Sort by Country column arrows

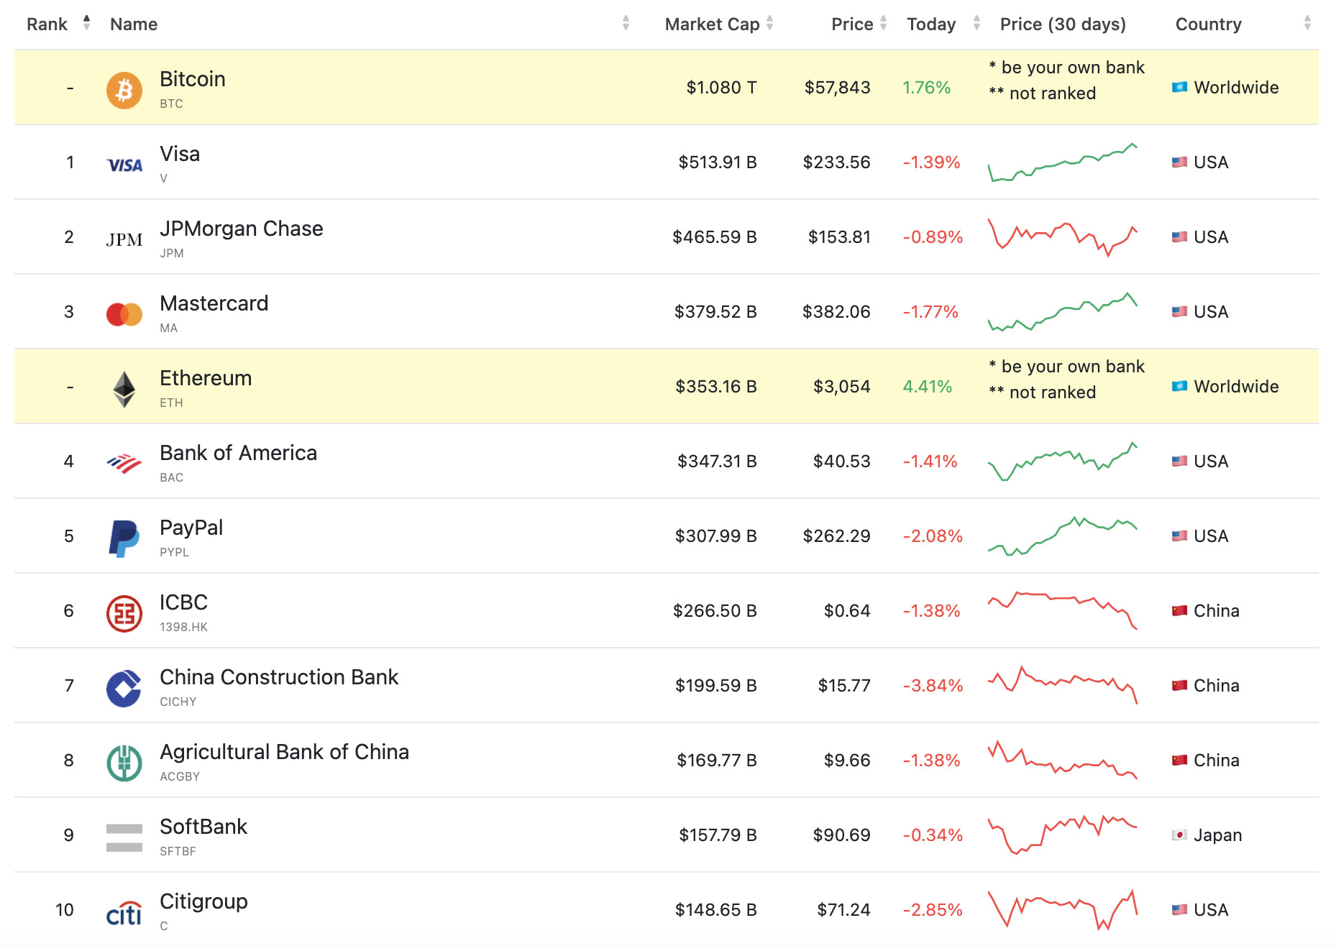tap(1307, 23)
